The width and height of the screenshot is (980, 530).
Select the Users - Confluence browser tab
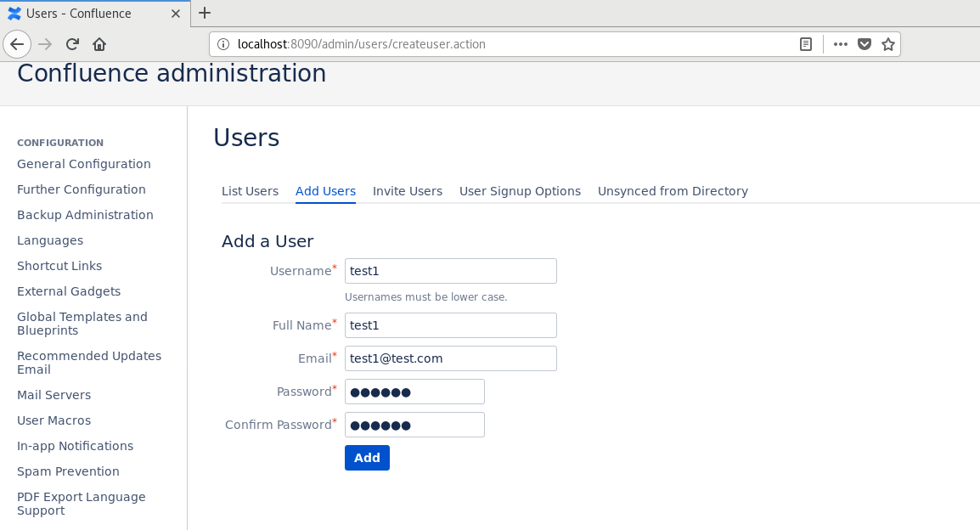click(93, 14)
